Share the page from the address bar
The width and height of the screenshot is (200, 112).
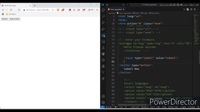click(x=53, y=10)
